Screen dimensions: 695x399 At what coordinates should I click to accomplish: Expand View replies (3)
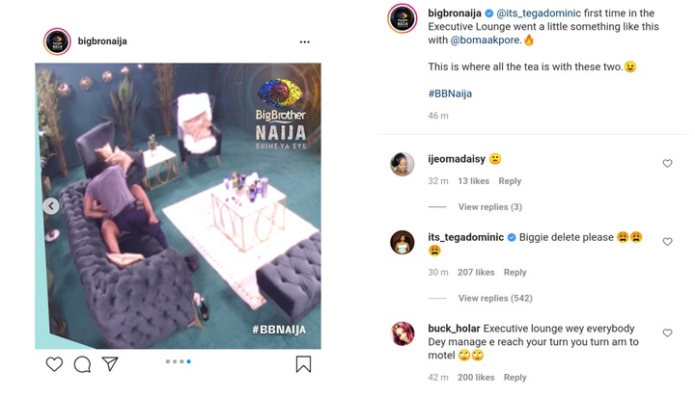pyautogui.click(x=489, y=207)
